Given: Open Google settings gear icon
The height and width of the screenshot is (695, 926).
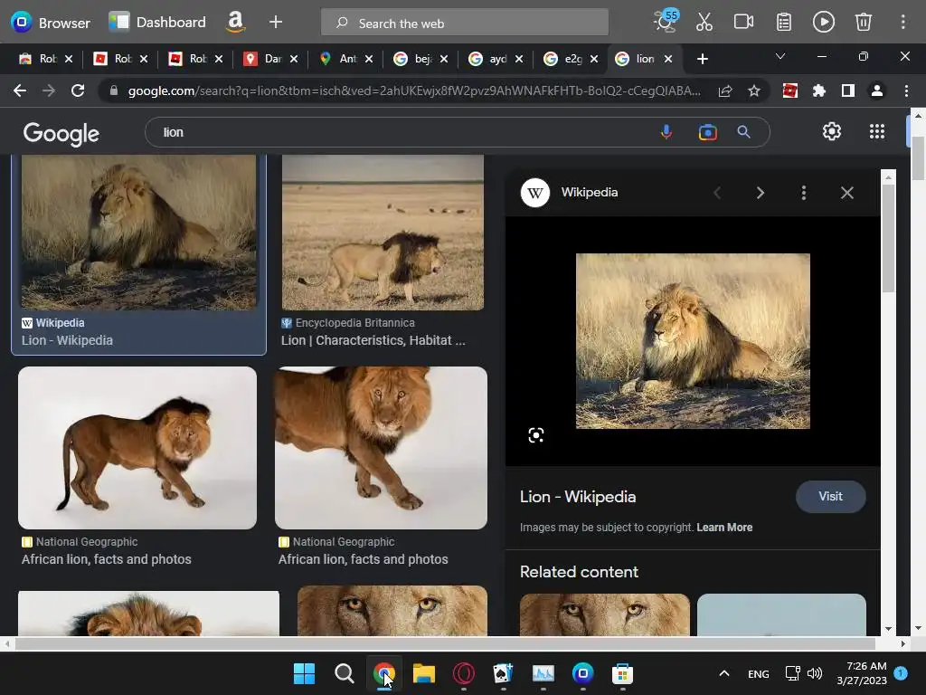Looking at the screenshot, I should click(831, 131).
